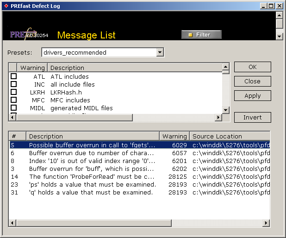Click banner pane scroll down arrow
Screen dimensions: 286x238
[279, 36]
